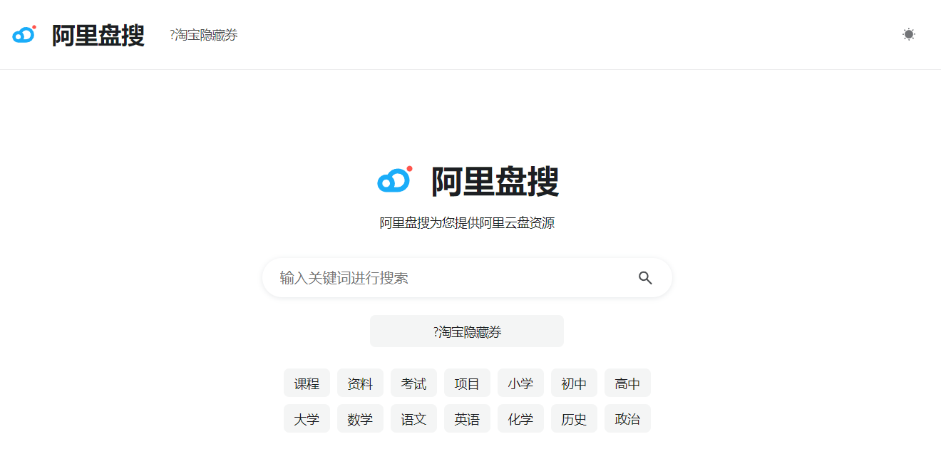The image size is (941, 449).
Task: Select the 大学 keyword tag
Action: point(307,418)
